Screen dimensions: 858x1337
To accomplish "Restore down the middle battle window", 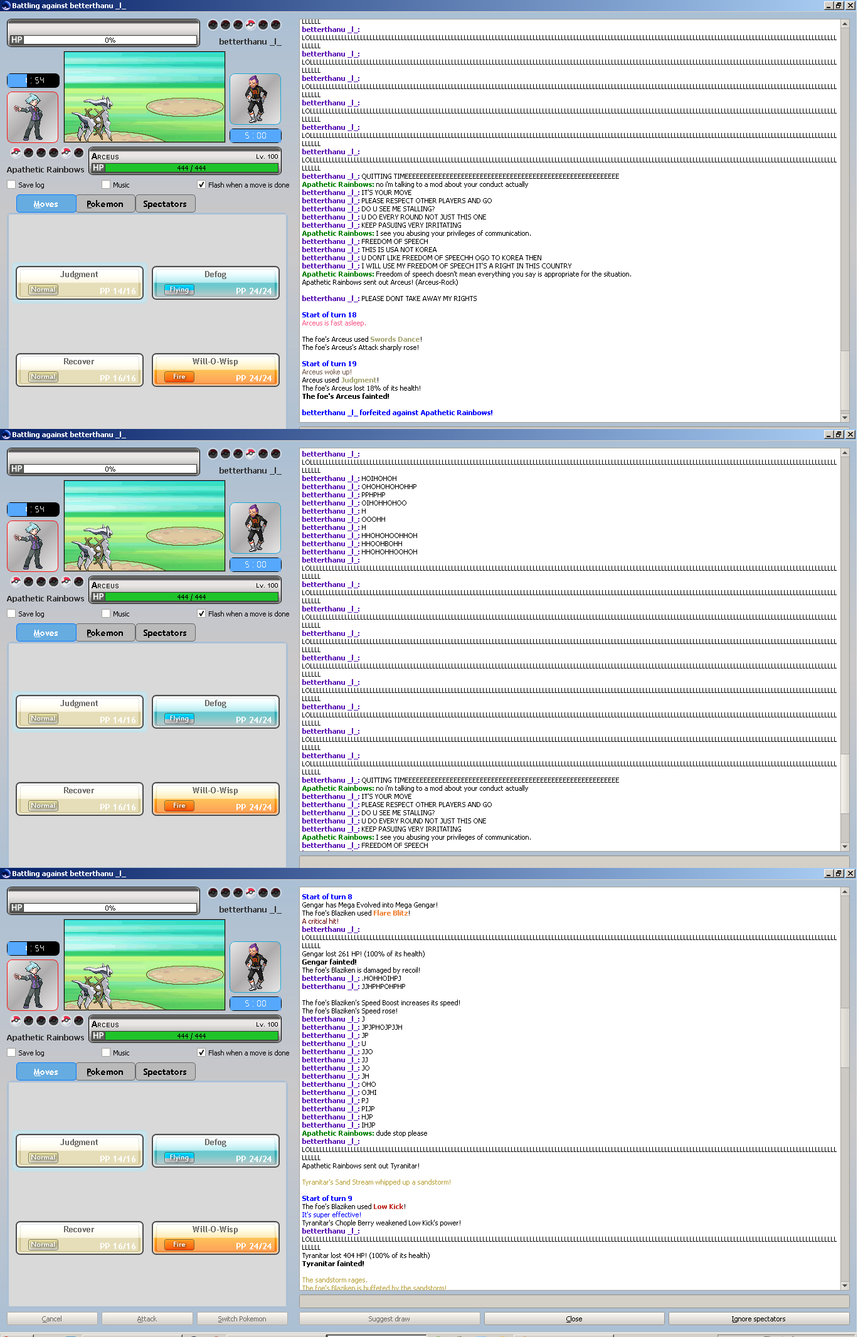I will [x=839, y=435].
